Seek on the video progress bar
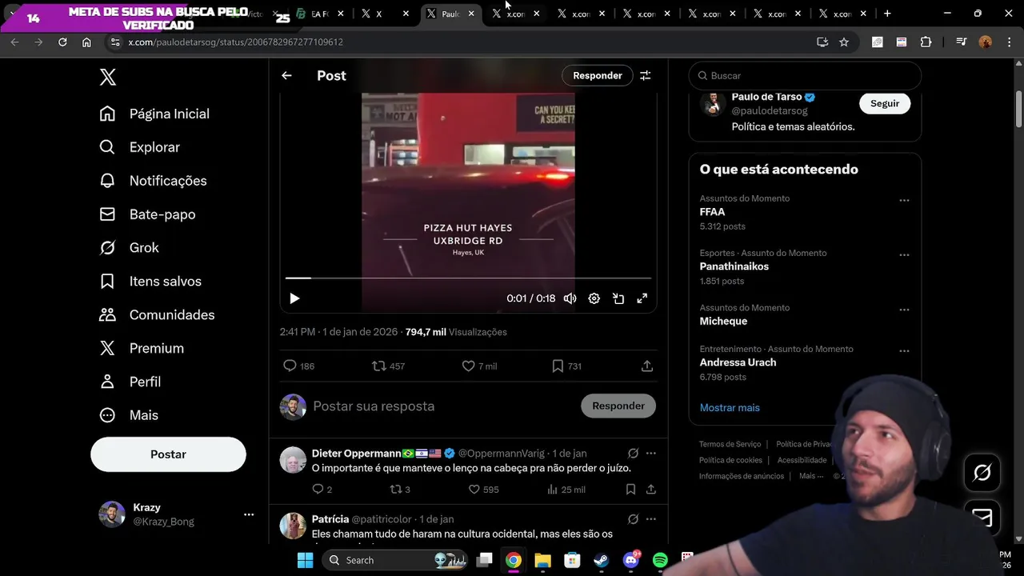 (x=469, y=278)
